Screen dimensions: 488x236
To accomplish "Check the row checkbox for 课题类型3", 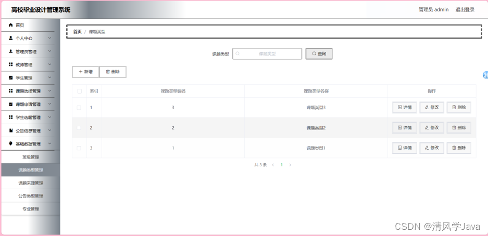I will coord(79,108).
